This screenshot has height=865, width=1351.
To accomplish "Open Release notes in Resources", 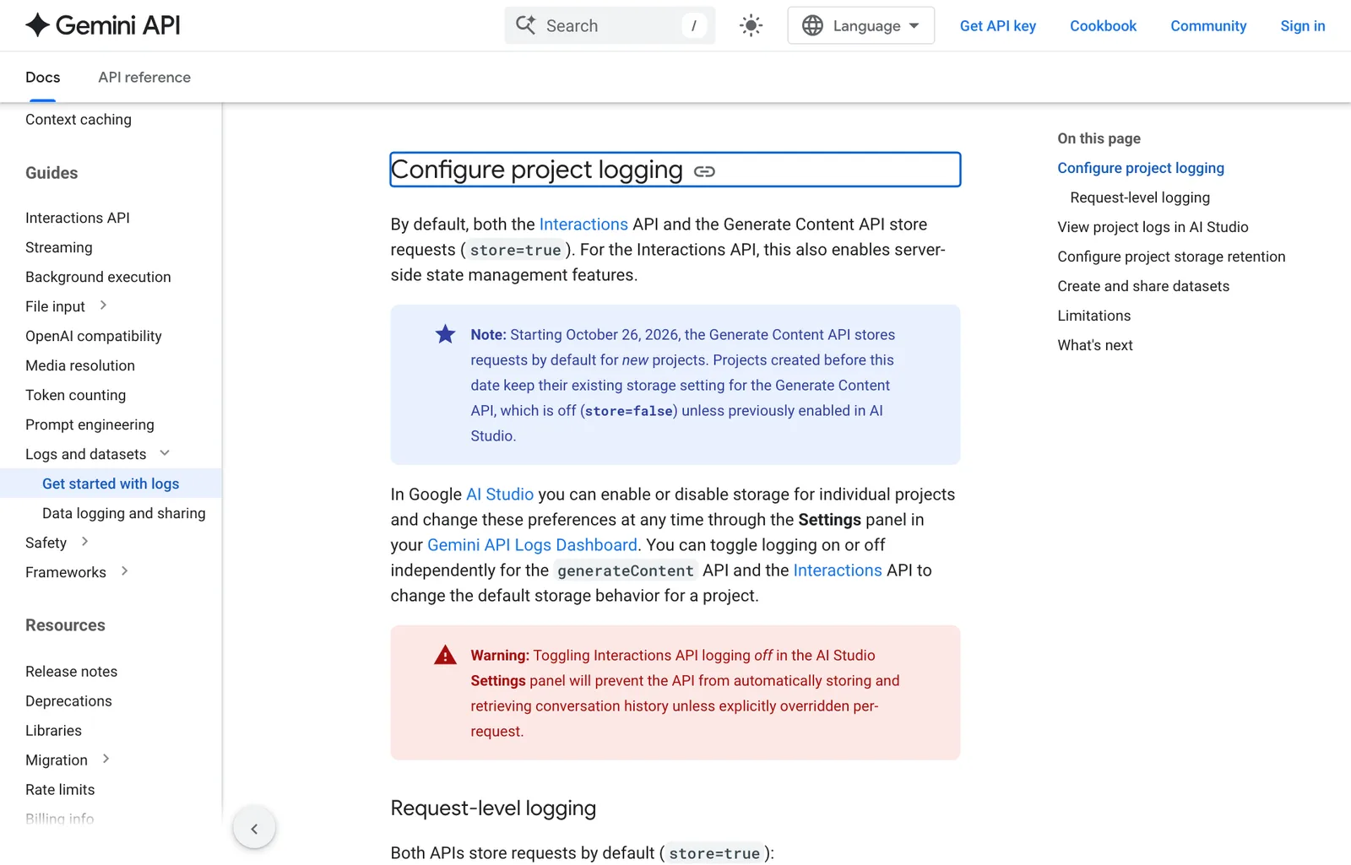I will (72, 672).
